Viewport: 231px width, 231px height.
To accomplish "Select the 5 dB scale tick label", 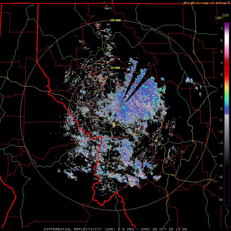I will (x=222, y=52).
